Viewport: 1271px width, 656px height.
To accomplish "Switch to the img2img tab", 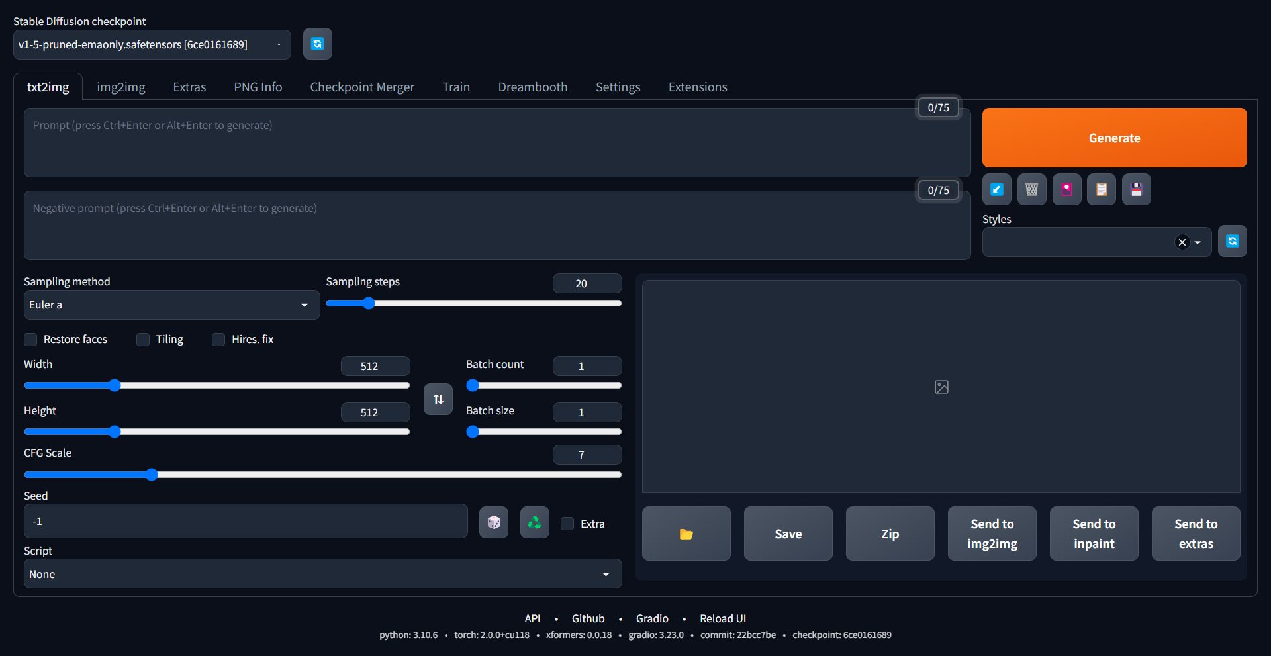I will pyautogui.click(x=121, y=87).
